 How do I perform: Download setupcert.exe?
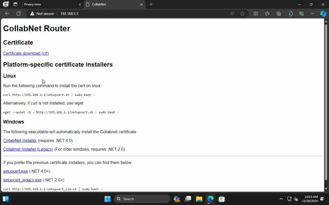pos(15,171)
